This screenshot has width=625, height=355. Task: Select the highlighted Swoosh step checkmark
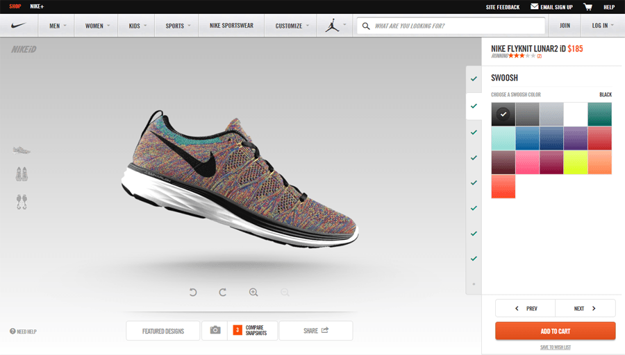(x=474, y=106)
